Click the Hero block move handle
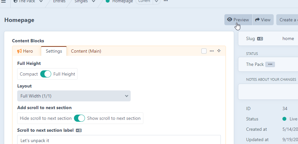The height and width of the screenshot is (144, 298). (219, 51)
